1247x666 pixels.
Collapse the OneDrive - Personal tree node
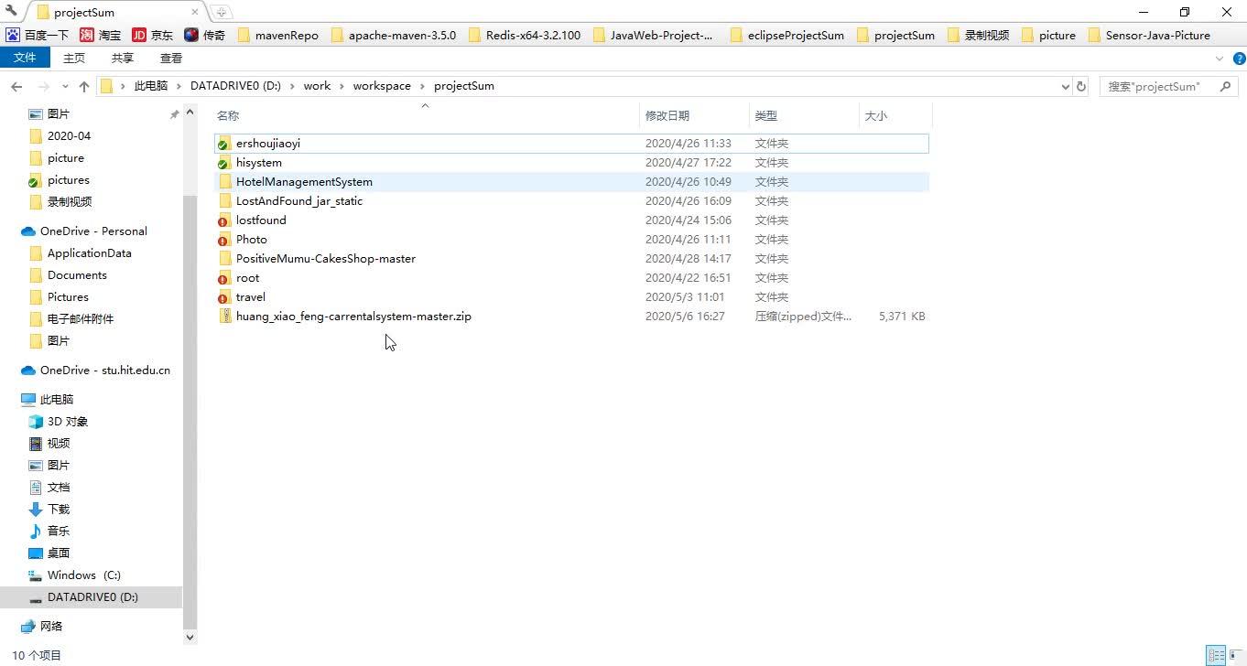click(x=14, y=231)
